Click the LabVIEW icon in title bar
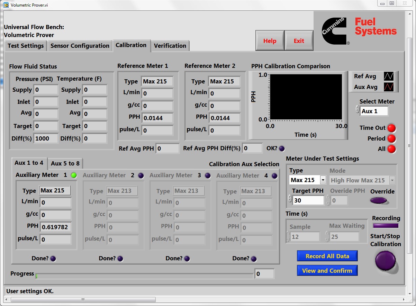Viewport: 416px width, 306px height. (x=6, y=5)
